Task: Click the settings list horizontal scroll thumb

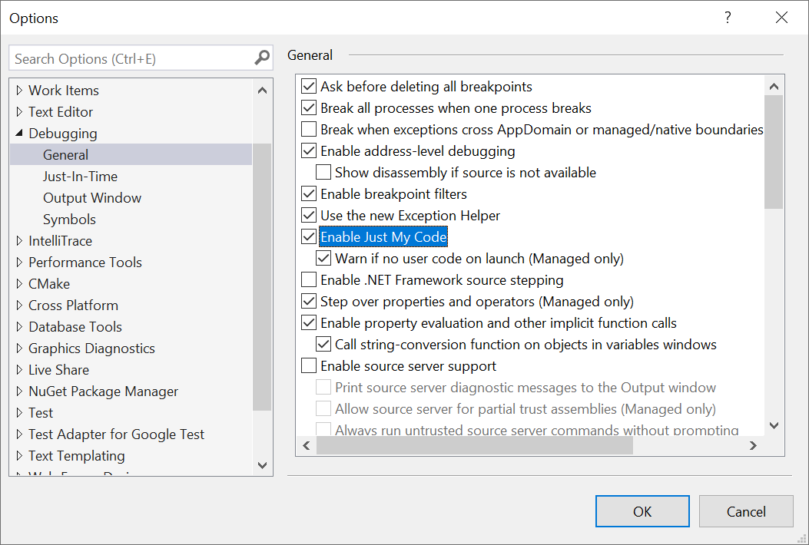Action: [475, 445]
